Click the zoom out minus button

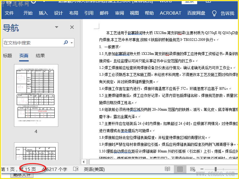pos(202,169)
